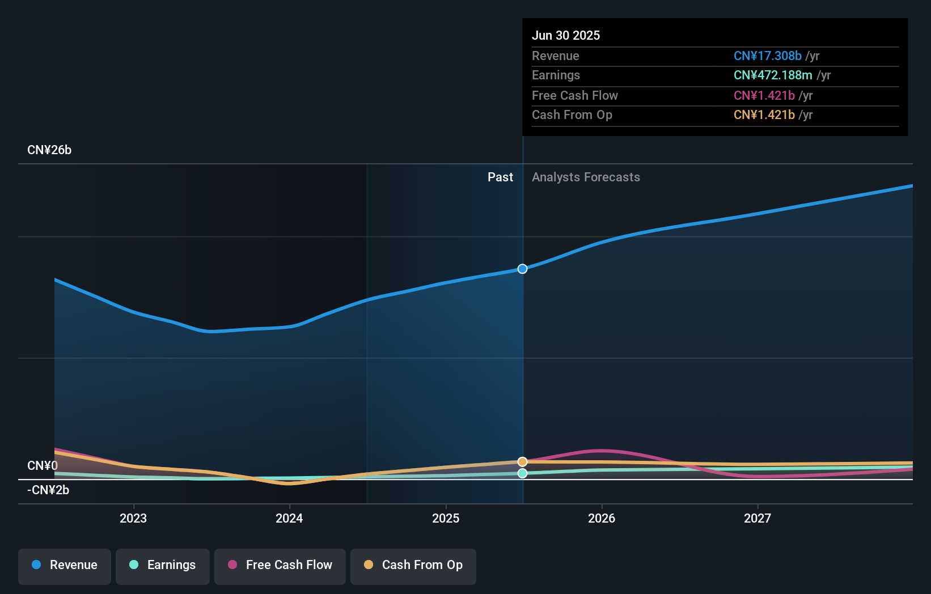Select the orange Cash From Op marker on chart
Screen dimensions: 931x594
(522, 462)
